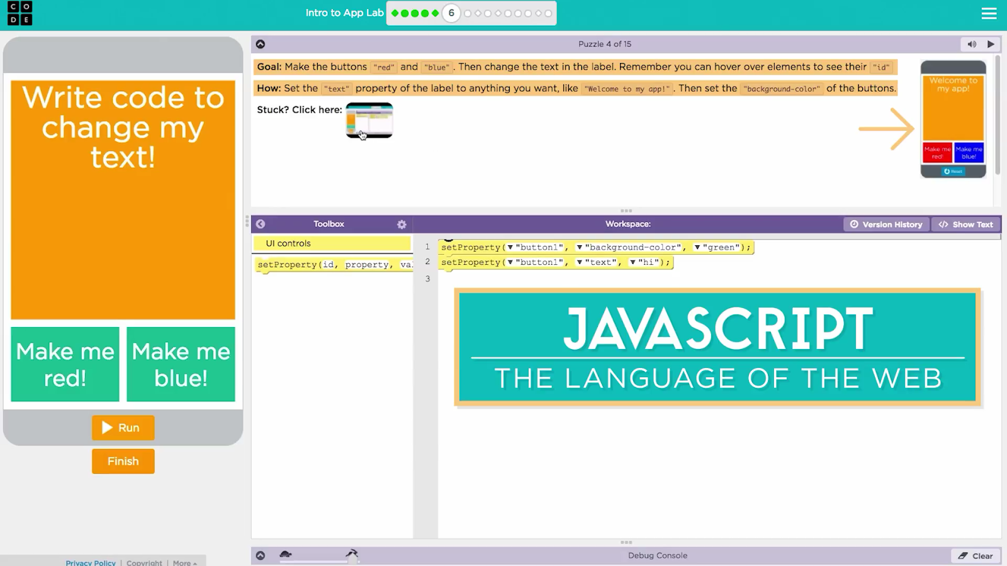1007x566 pixels.
Task: Open the Toolbox settings gear
Action: tap(402, 225)
